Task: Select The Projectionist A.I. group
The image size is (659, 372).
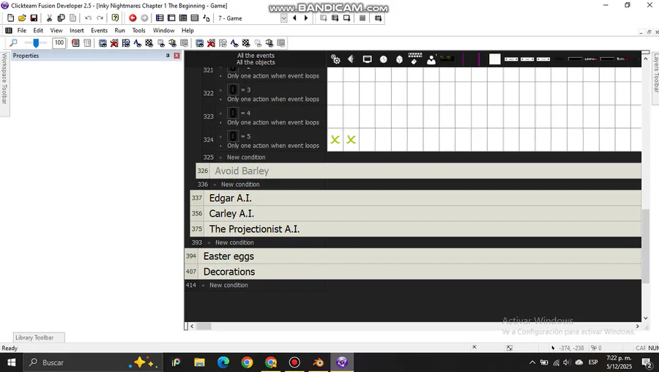Action: click(x=416, y=229)
